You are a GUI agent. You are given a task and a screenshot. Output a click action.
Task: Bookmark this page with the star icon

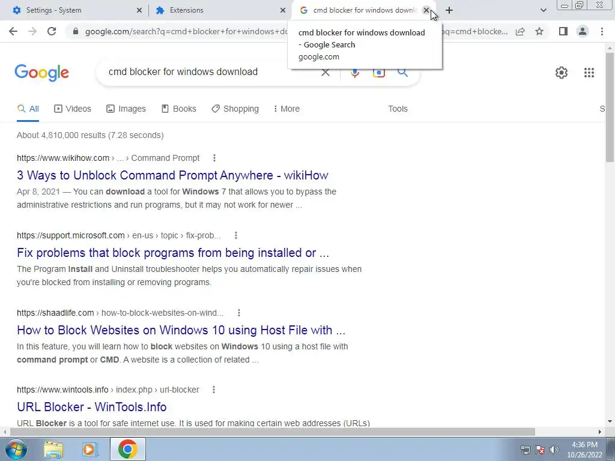tap(539, 31)
